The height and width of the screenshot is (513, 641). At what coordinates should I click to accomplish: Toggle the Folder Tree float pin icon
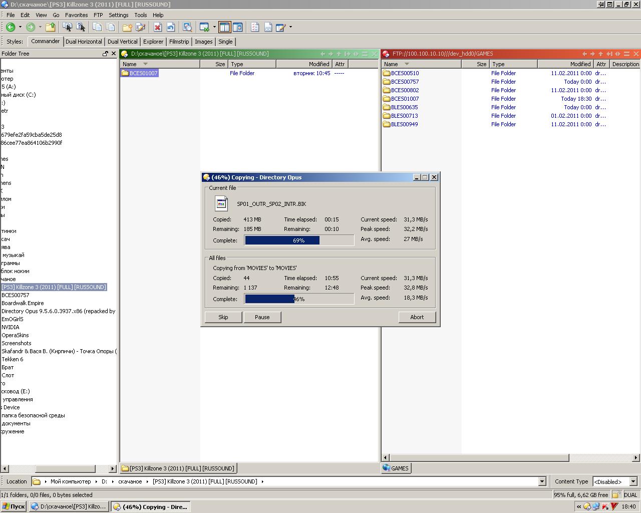coord(105,54)
